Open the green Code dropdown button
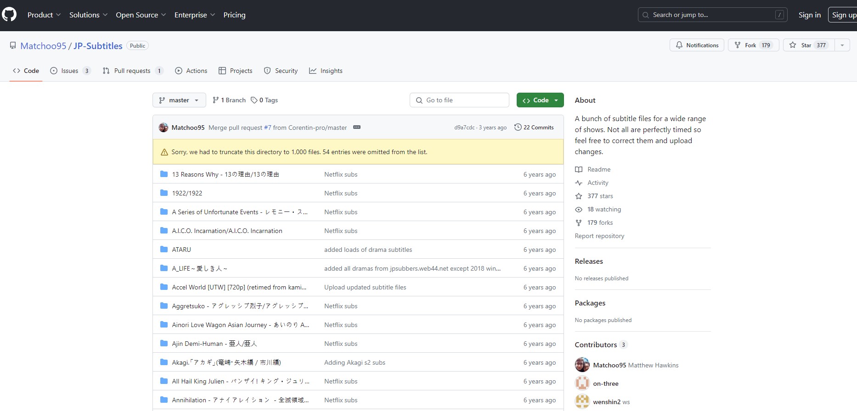The image size is (857, 411). 540,100
